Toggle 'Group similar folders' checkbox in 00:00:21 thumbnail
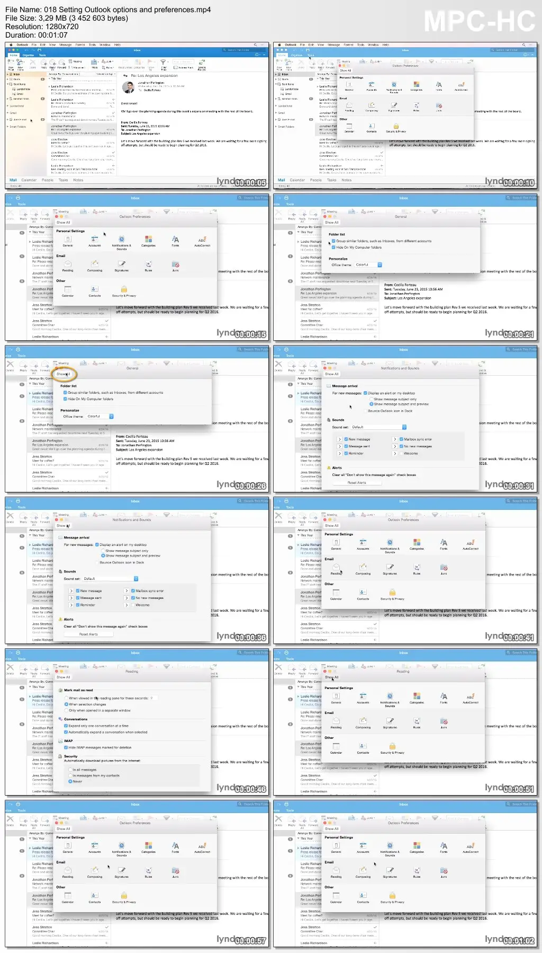Screen dimensions: 542x953 (x=333, y=241)
